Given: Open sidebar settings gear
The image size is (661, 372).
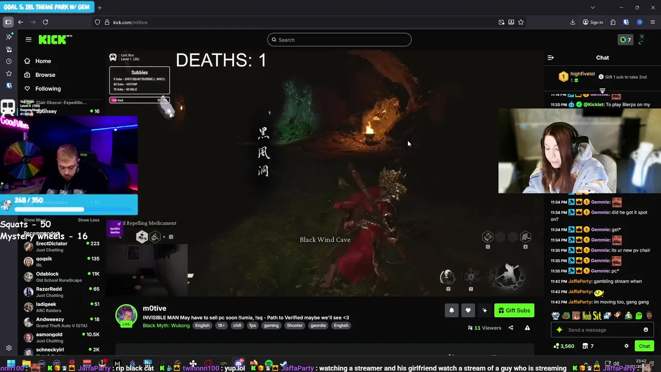Looking at the screenshot, I should pyautogui.click(x=9, y=348).
